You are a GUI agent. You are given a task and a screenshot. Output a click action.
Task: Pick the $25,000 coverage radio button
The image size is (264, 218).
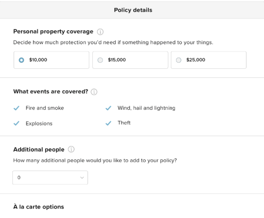tap(179, 60)
